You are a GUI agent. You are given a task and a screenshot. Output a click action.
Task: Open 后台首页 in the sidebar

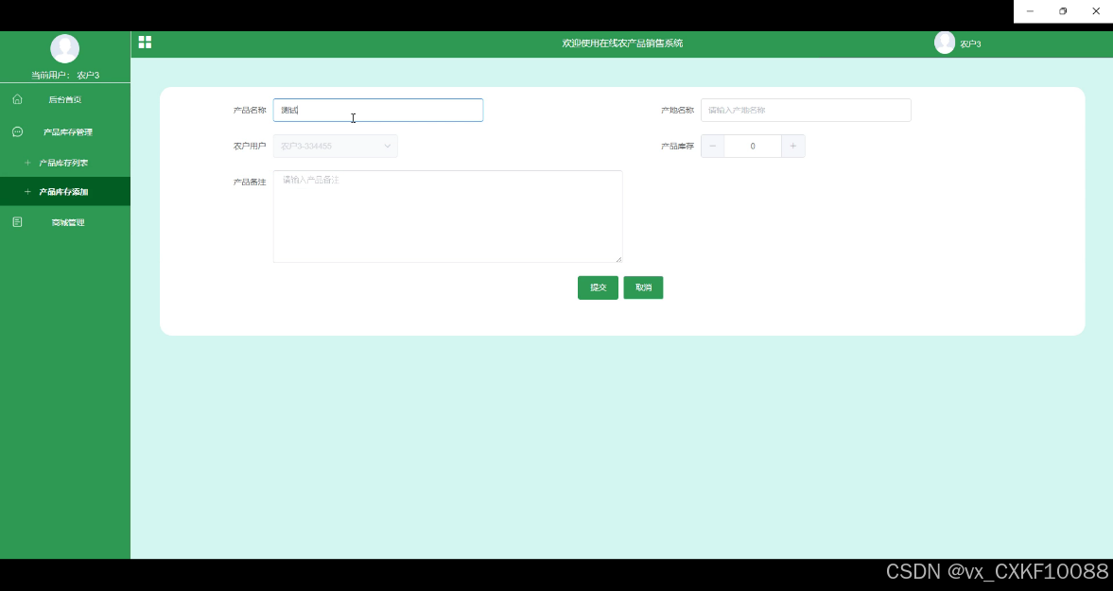[65, 99]
